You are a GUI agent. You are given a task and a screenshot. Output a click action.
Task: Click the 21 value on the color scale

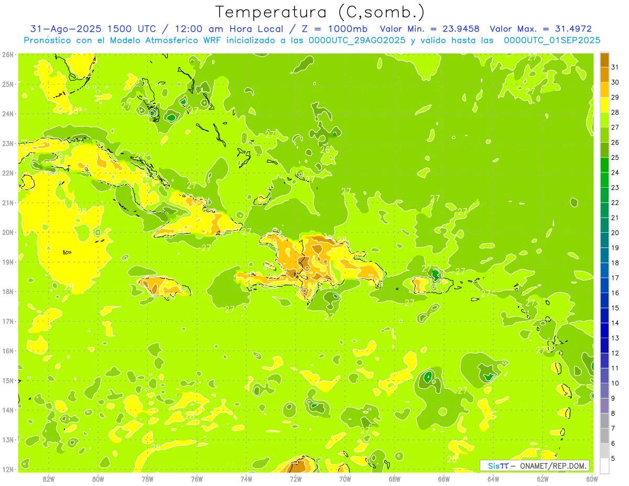point(615,218)
